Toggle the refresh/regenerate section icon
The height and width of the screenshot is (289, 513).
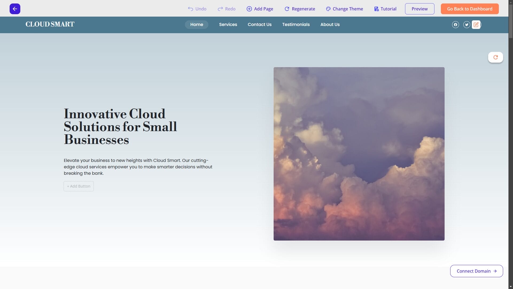pos(495,57)
